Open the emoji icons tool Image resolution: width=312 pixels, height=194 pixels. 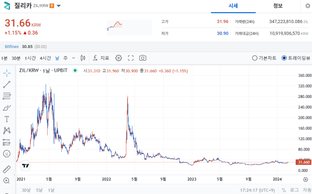[7, 153]
